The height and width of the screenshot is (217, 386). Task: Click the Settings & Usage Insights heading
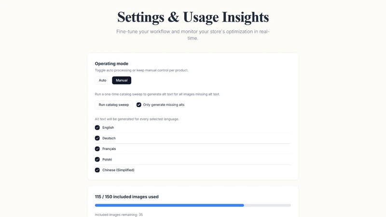tap(193, 17)
